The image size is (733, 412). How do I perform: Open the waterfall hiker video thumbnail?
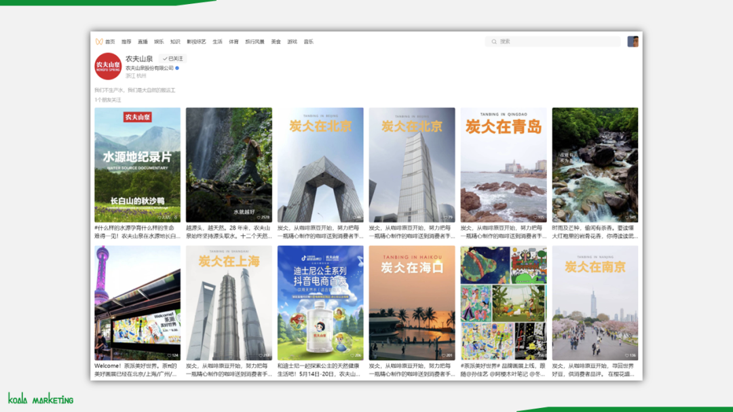coord(229,165)
